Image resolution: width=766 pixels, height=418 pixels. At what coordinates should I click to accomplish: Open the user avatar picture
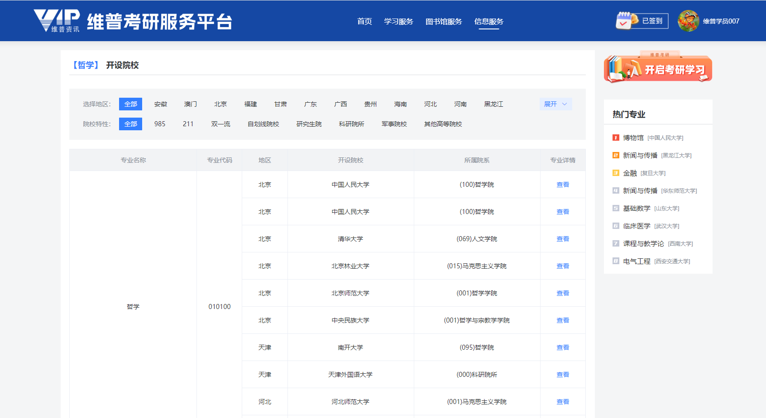tap(688, 21)
